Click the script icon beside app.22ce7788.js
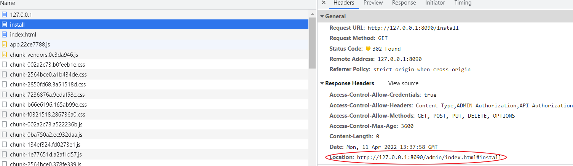 [5, 45]
